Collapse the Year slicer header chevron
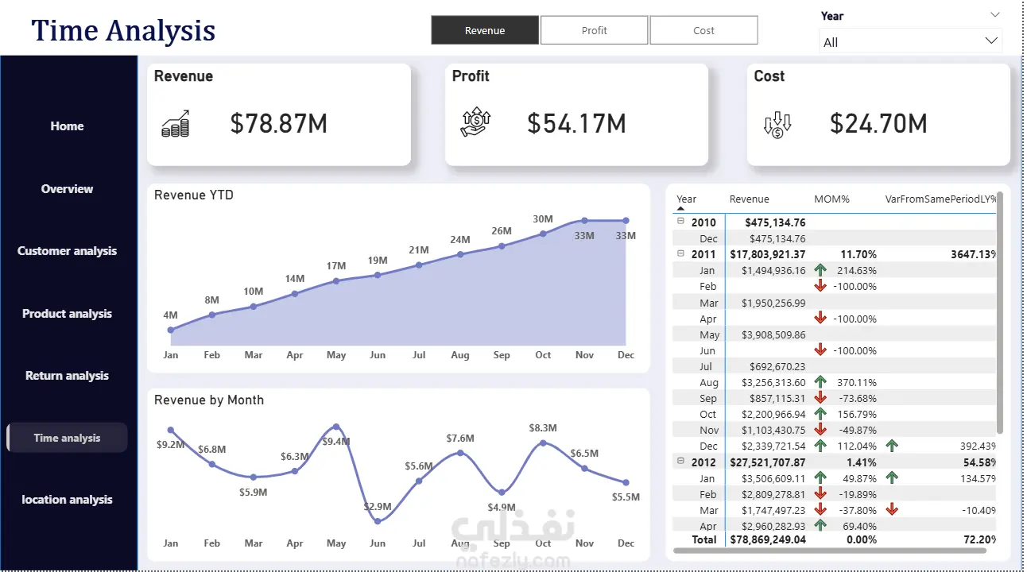The image size is (1027, 572). 995,14
